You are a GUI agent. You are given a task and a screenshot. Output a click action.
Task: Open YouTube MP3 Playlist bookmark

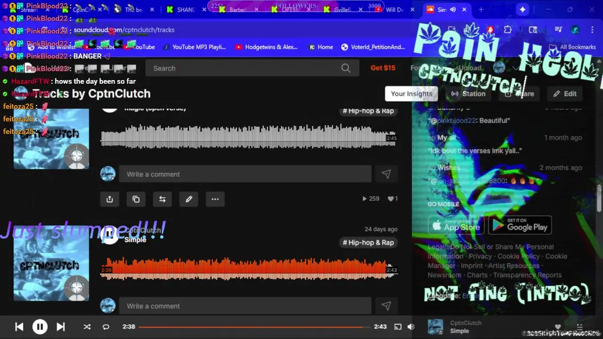pyautogui.click(x=194, y=47)
